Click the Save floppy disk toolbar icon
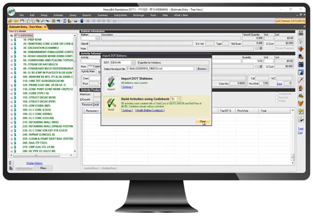Viewport: 313px width, 216px height. [x=22, y=21]
